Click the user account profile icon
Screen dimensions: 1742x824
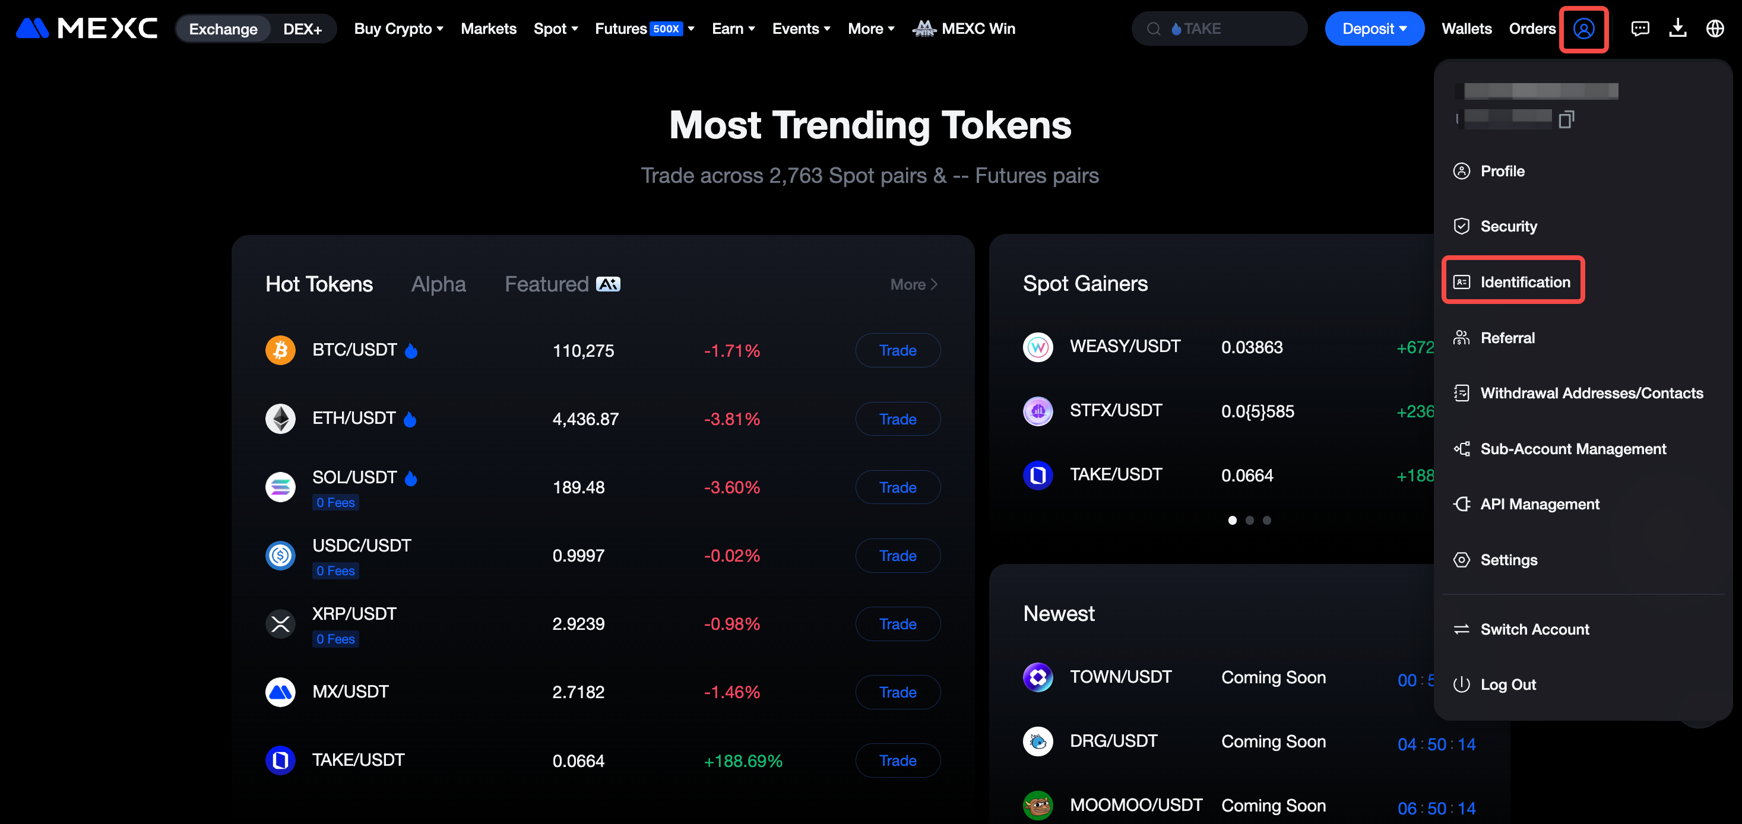click(1583, 28)
